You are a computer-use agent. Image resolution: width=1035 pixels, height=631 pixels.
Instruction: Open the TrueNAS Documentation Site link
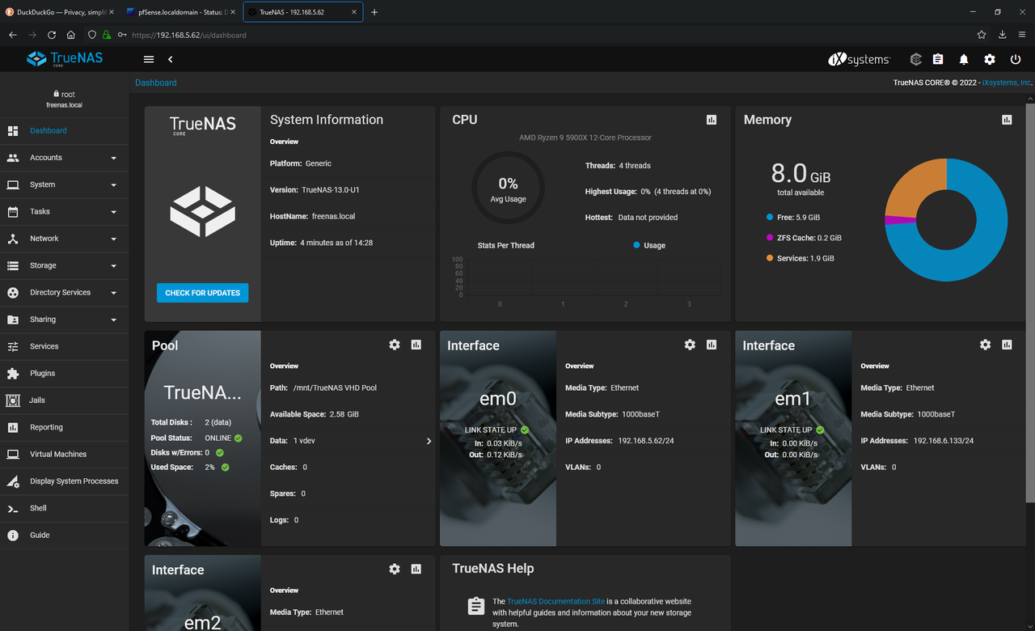coord(556,601)
